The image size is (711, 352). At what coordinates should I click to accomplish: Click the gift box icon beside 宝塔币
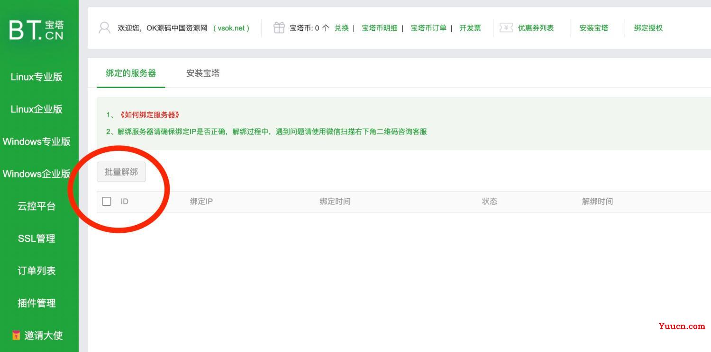click(x=279, y=27)
